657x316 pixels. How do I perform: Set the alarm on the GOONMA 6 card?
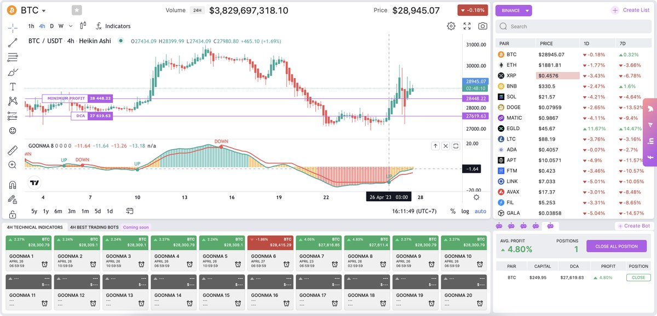point(287,265)
